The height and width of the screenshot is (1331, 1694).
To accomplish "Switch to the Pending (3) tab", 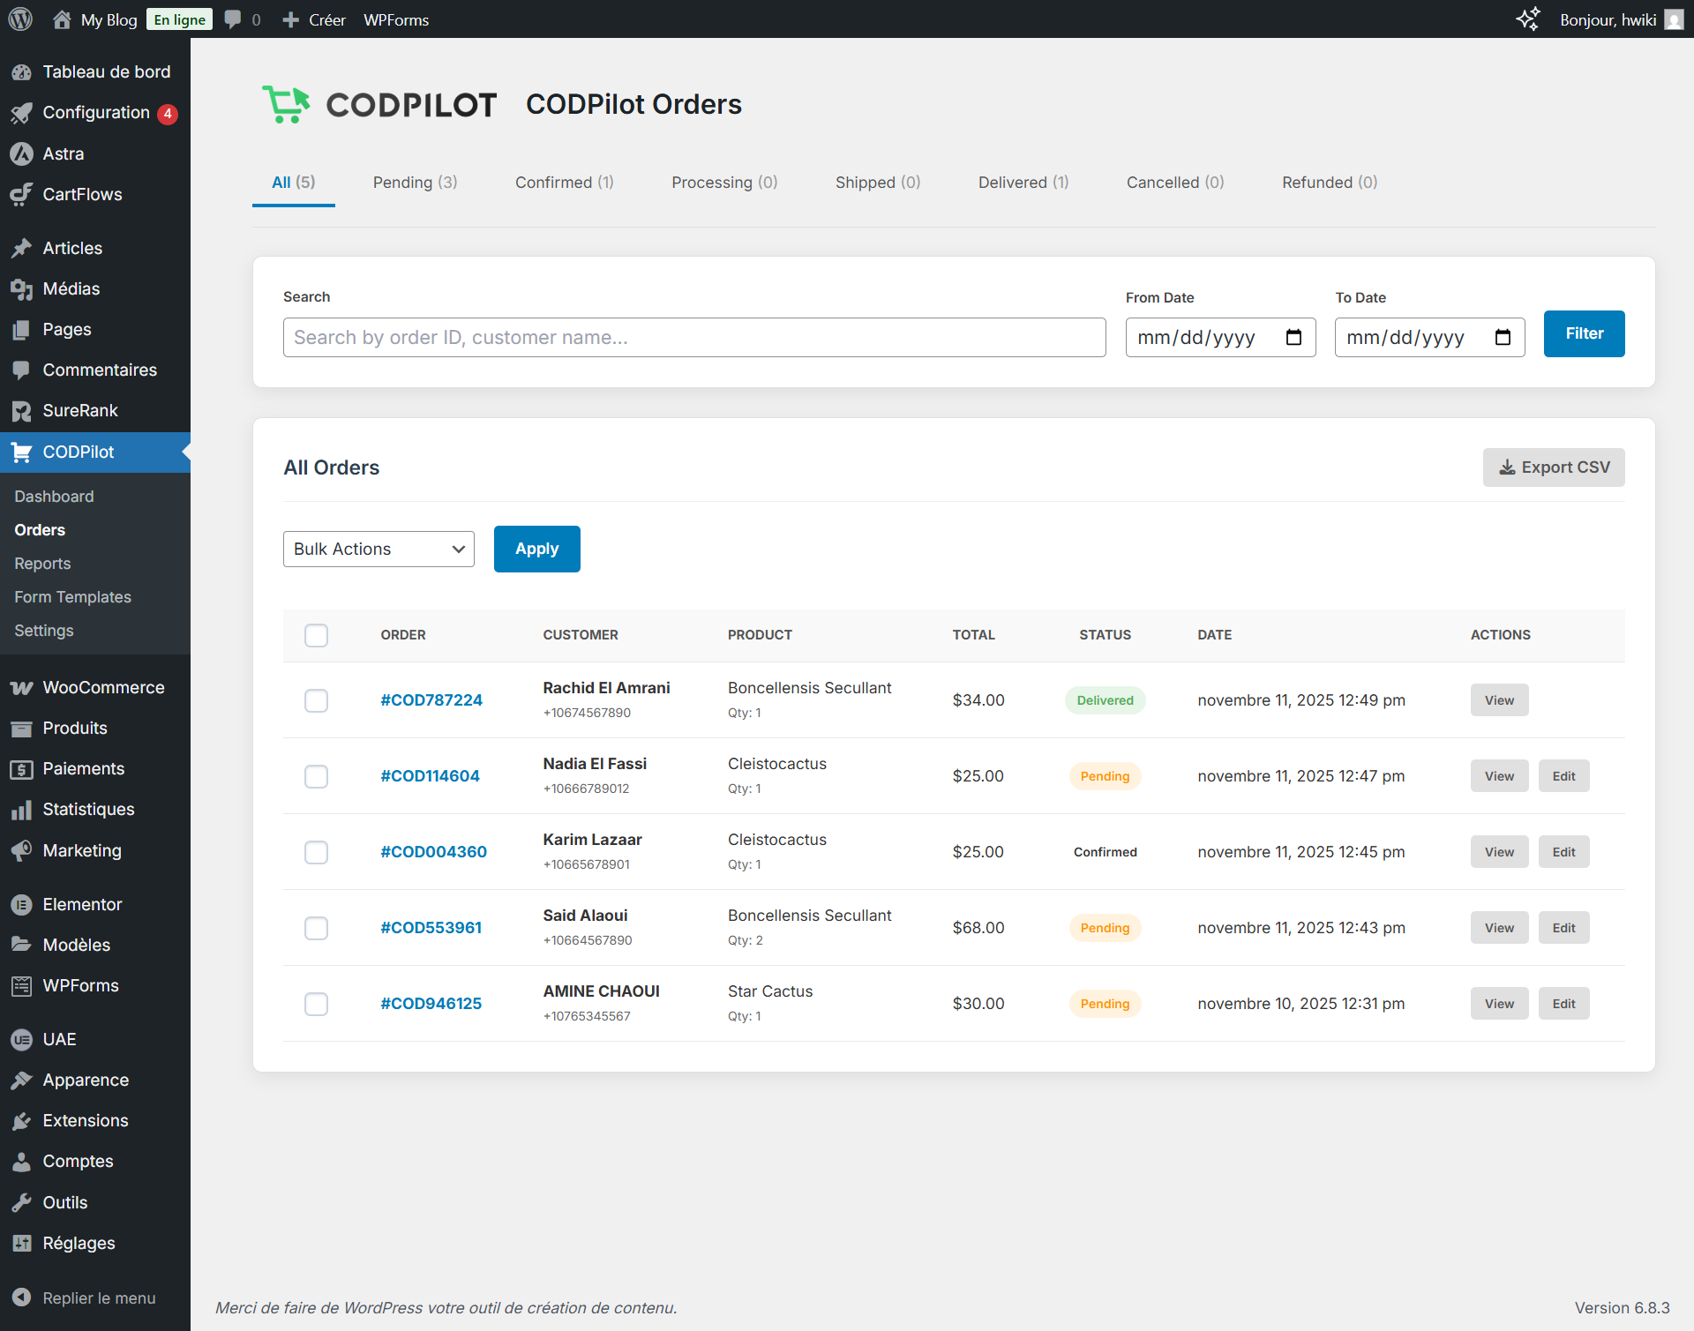I will pyautogui.click(x=415, y=183).
